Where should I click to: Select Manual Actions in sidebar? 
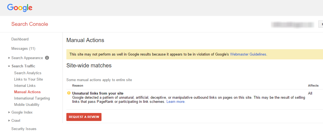point(27,92)
